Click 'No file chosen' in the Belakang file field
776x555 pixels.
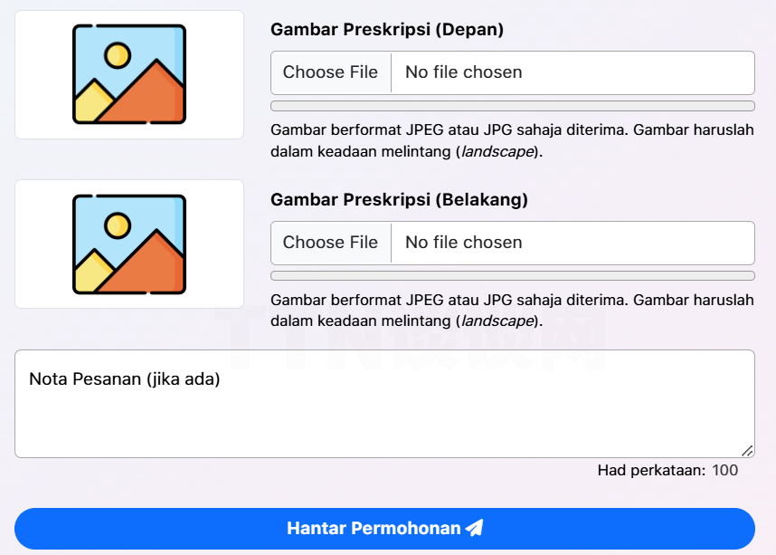tap(464, 243)
